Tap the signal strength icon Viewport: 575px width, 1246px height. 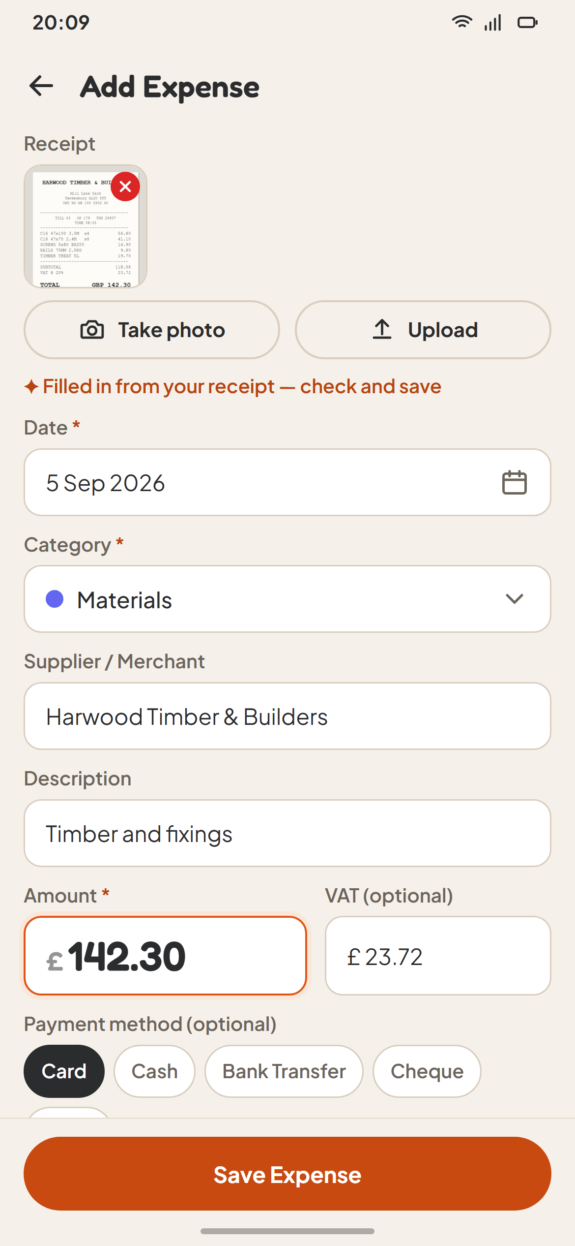click(492, 23)
